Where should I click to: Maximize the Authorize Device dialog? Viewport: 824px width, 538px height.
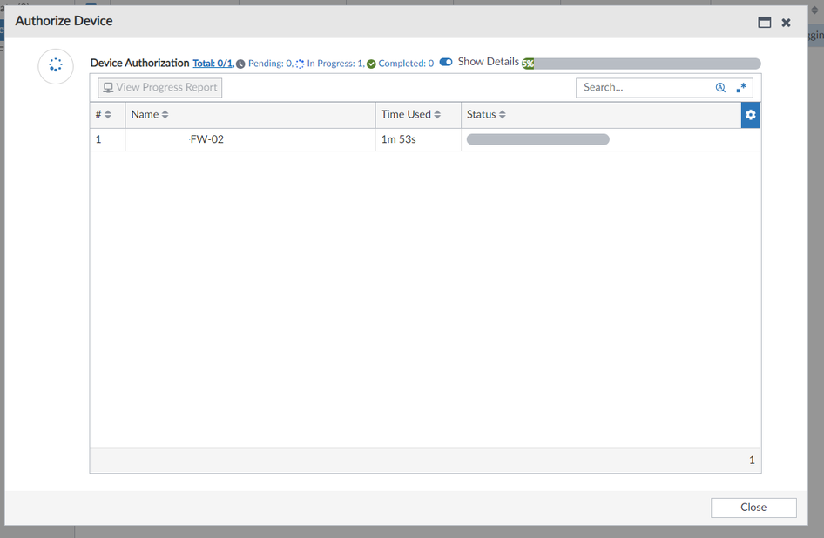tap(765, 22)
